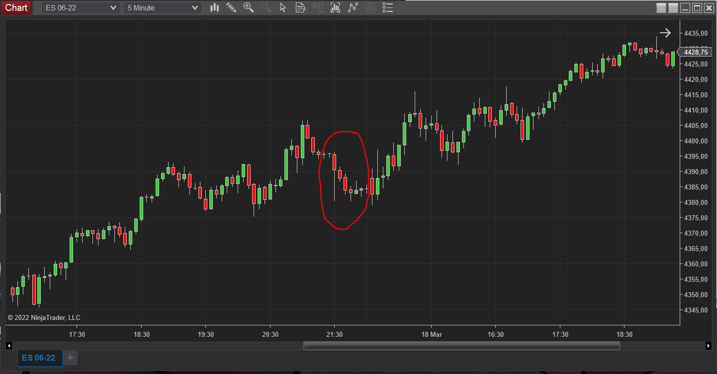717x374 pixels.
Task: Click the 4360,00 price axis label
Action: (696, 264)
